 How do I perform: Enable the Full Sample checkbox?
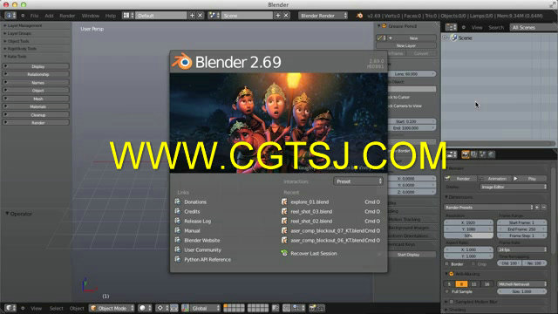click(x=447, y=291)
